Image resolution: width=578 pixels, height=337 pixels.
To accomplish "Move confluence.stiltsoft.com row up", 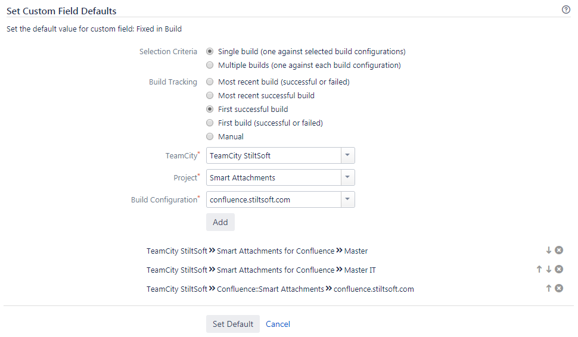I will (549, 289).
